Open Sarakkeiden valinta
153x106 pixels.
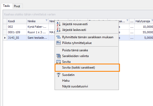click(x=87, y=56)
